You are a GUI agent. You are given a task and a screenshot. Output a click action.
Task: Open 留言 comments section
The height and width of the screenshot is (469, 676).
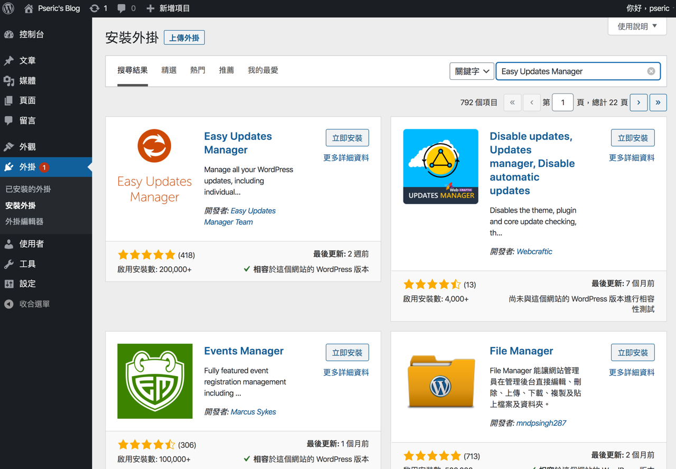point(46,121)
